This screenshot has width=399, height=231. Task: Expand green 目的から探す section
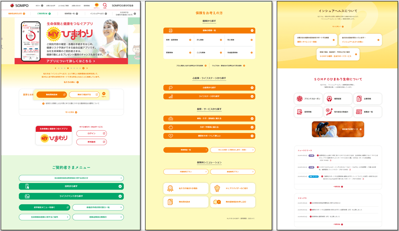click(x=71, y=186)
